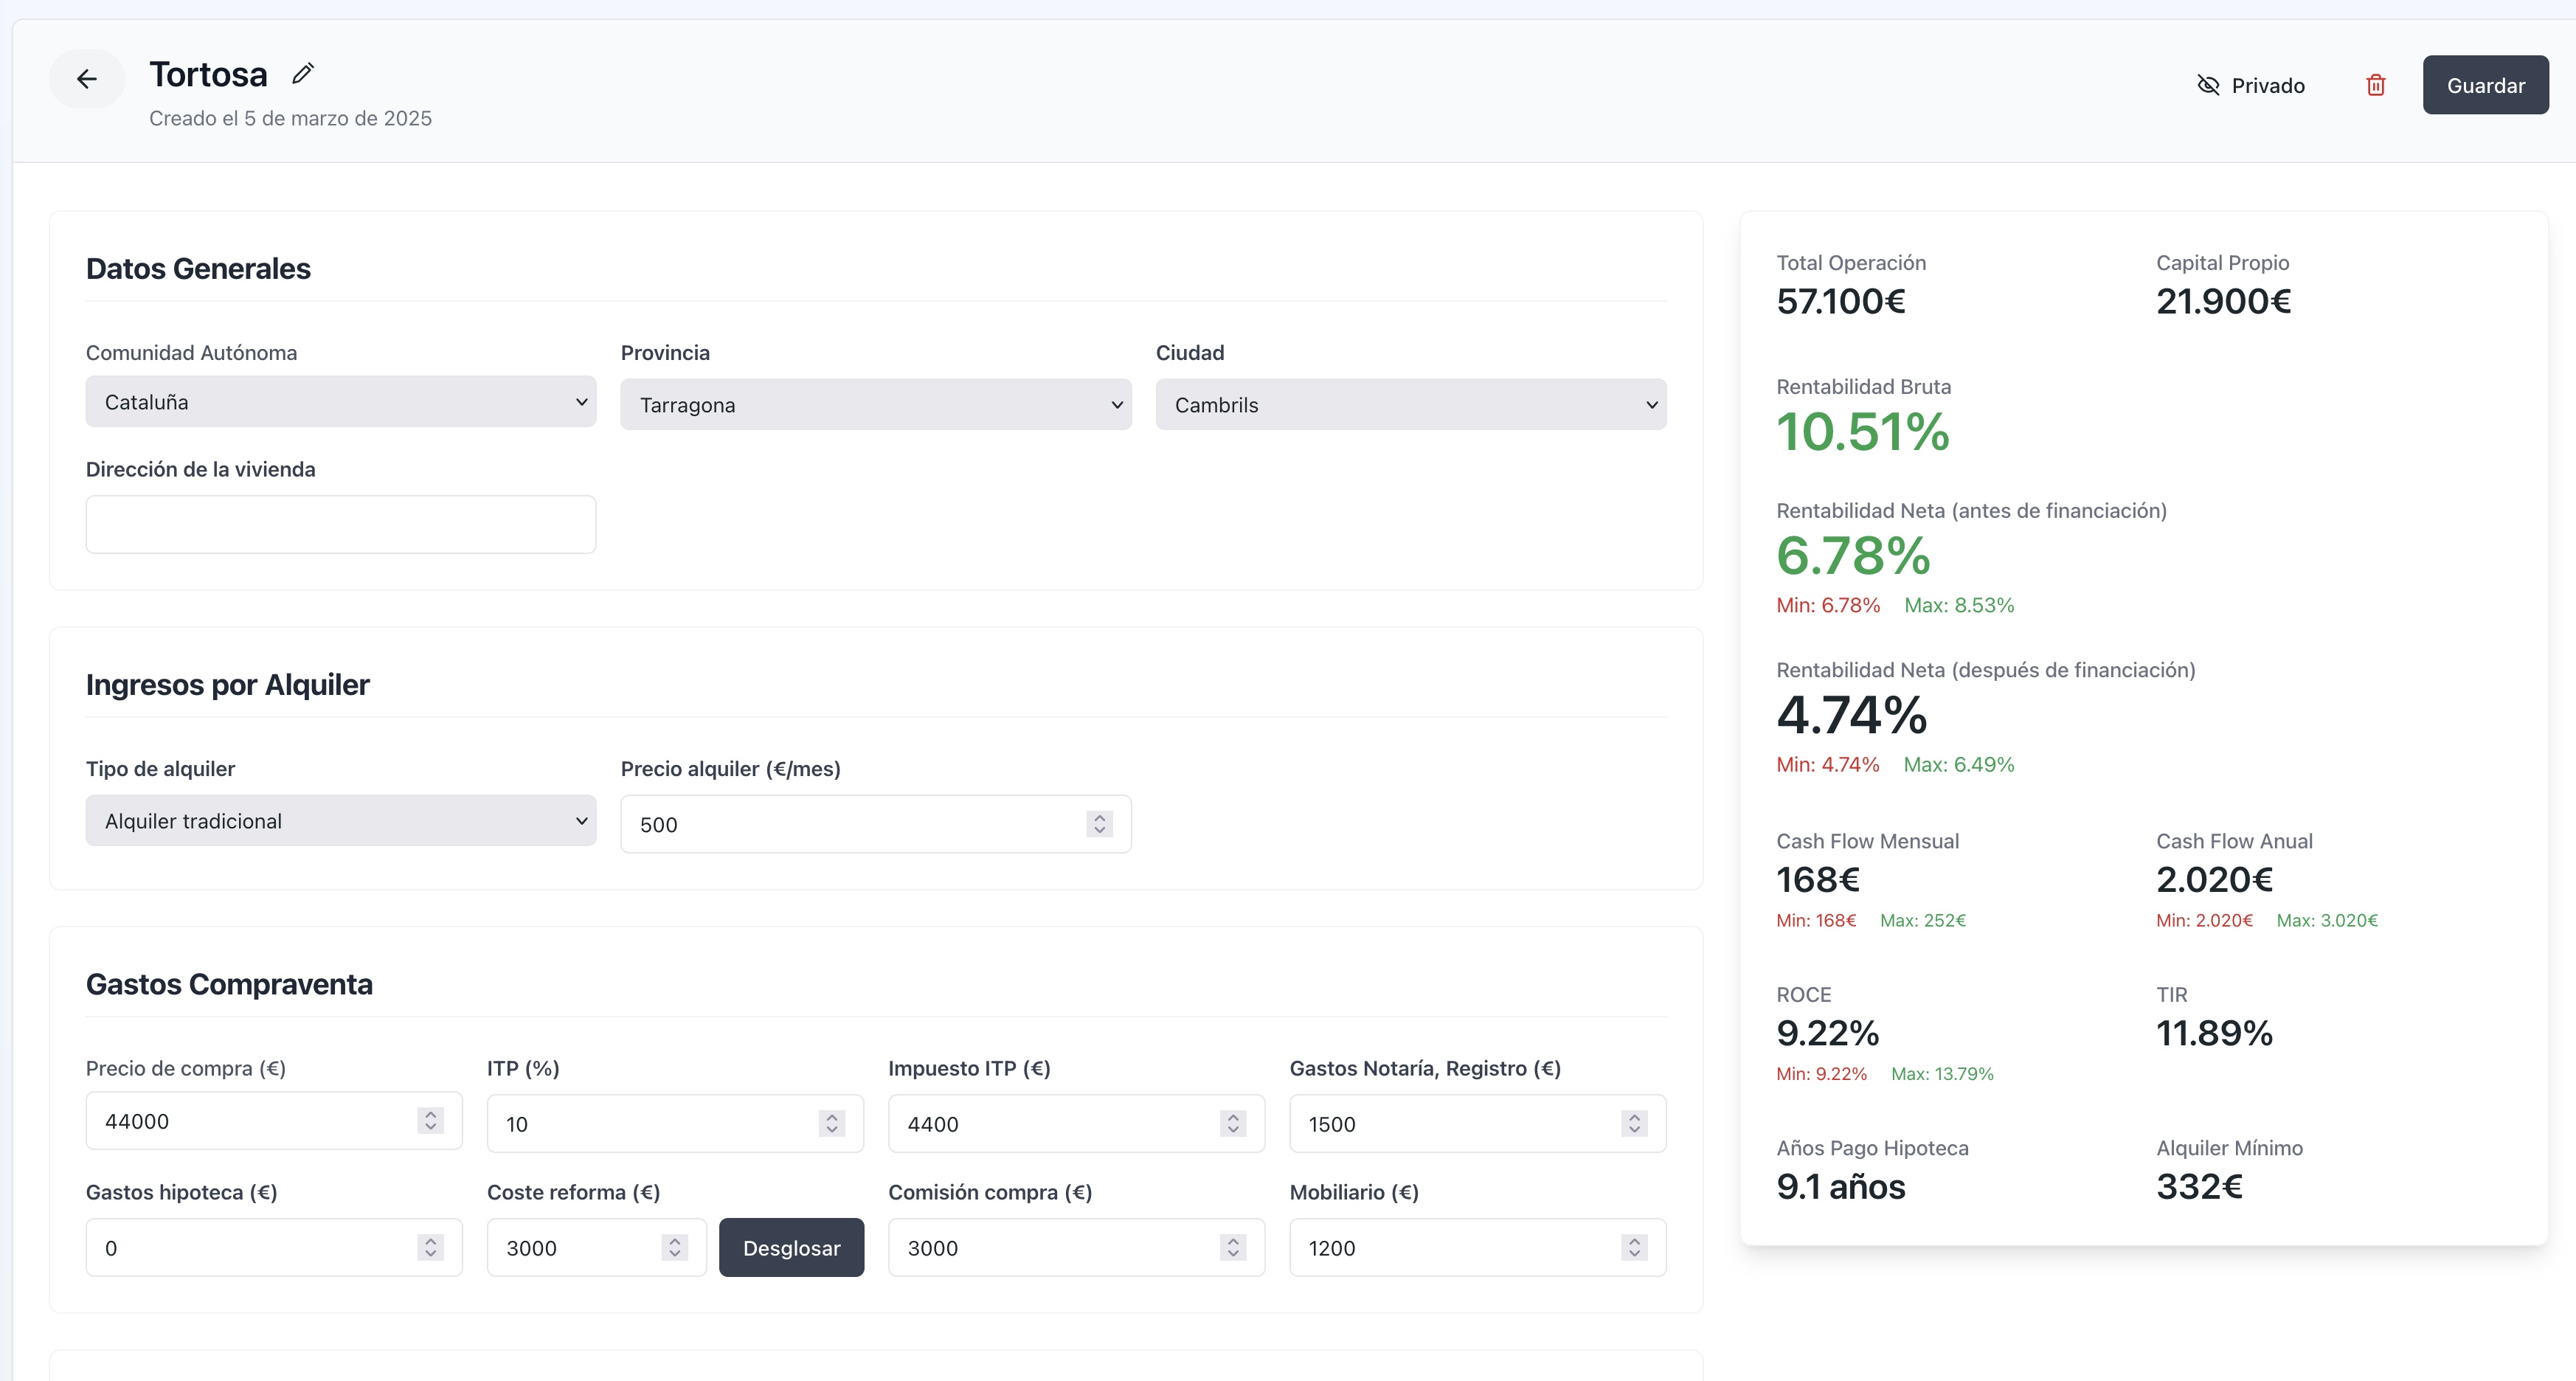
Task: Click the Gastos hipoteca stepper arrows
Action: (x=430, y=1247)
